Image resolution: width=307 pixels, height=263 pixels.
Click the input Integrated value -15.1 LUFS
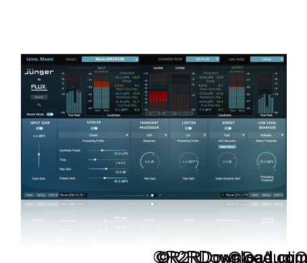121,78
